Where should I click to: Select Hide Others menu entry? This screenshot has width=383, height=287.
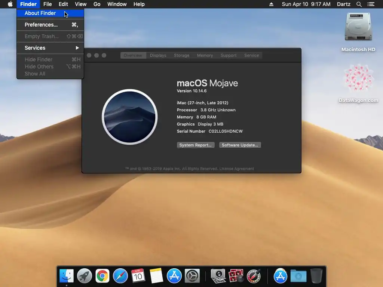(50, 67)
